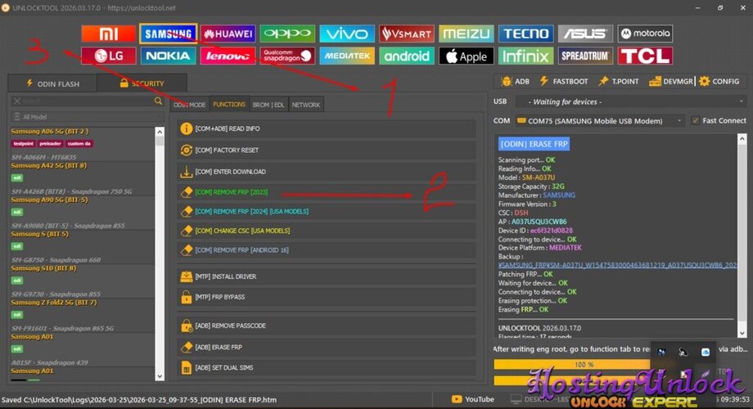Select the Infinix brand logo
The height and width of the screenshot is (409, 753).
[x=525, y=56]
